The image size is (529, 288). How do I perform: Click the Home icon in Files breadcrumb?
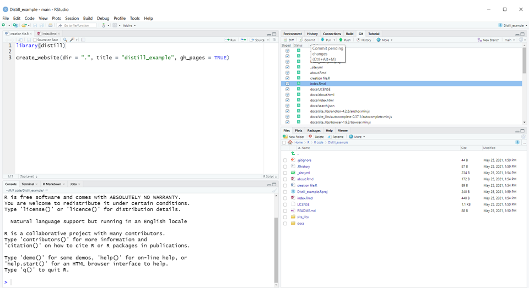[x=290, y=142]
